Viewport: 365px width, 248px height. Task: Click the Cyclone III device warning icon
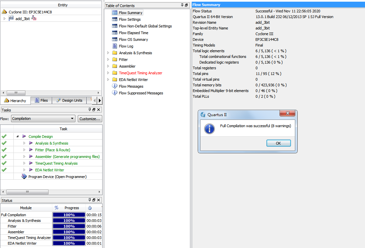click(x=4, y=12)
